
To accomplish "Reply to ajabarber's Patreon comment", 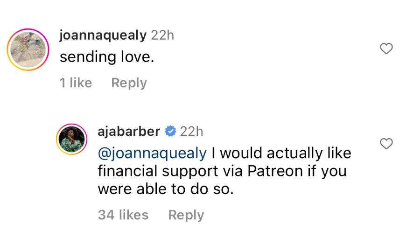I will (x=186, y=215).
